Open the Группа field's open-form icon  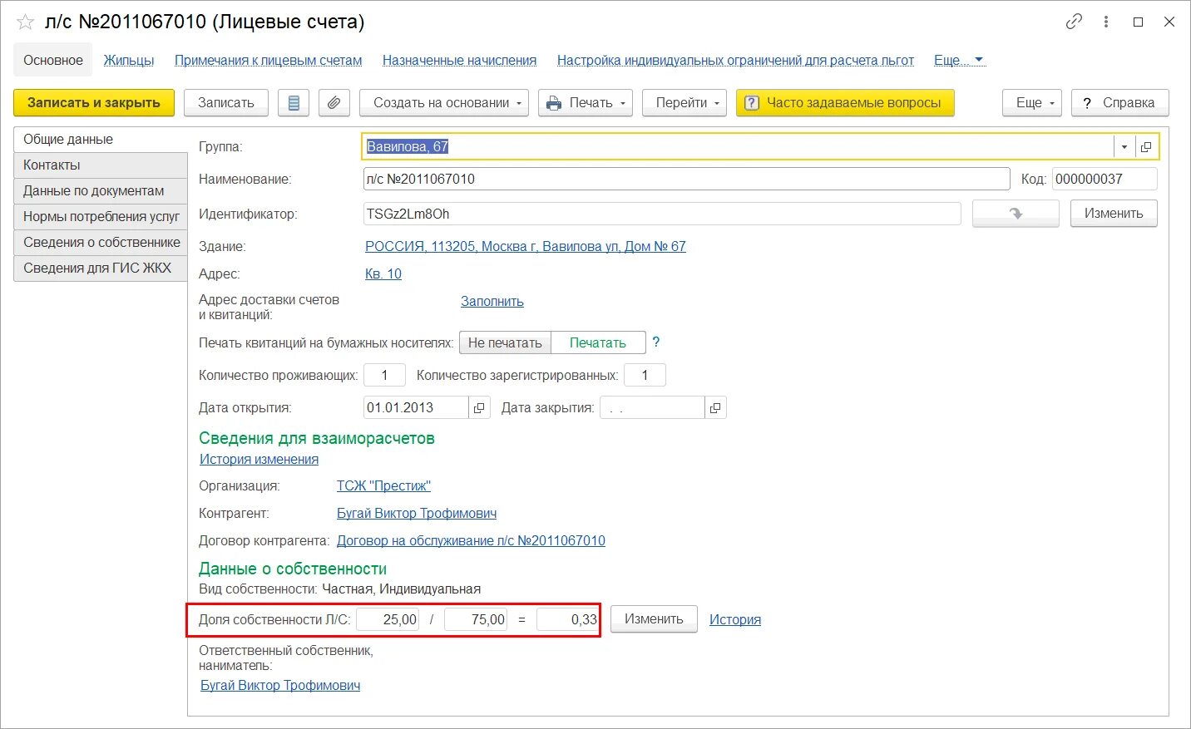(x=1146, y=147)
